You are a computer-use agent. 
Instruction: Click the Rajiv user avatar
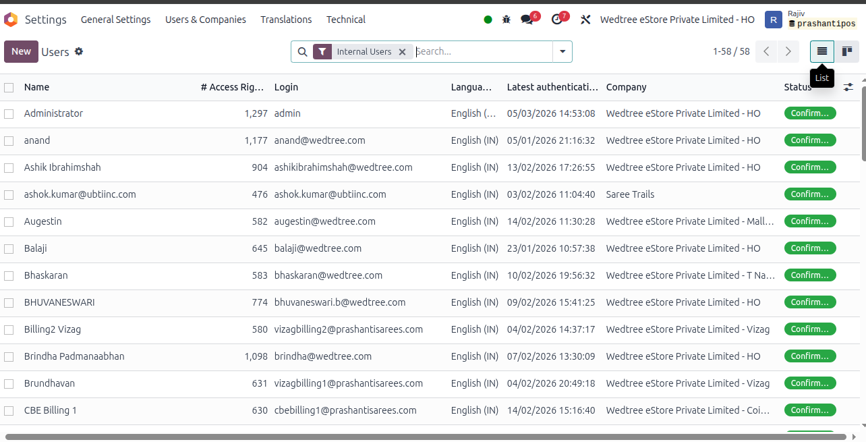point(774,20)
